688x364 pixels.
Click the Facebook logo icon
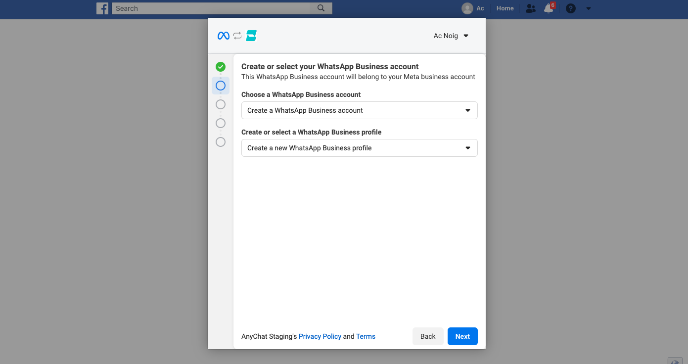pos(102,8)
